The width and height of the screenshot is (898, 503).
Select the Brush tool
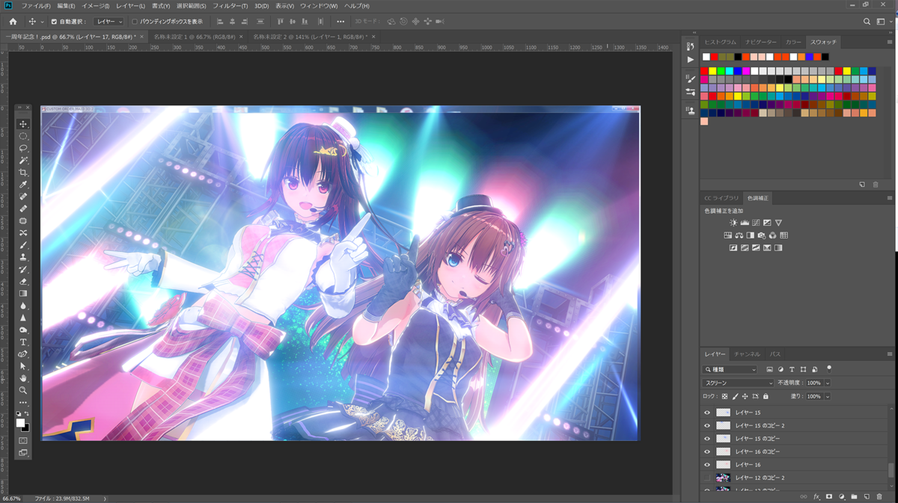coord(23,245)
